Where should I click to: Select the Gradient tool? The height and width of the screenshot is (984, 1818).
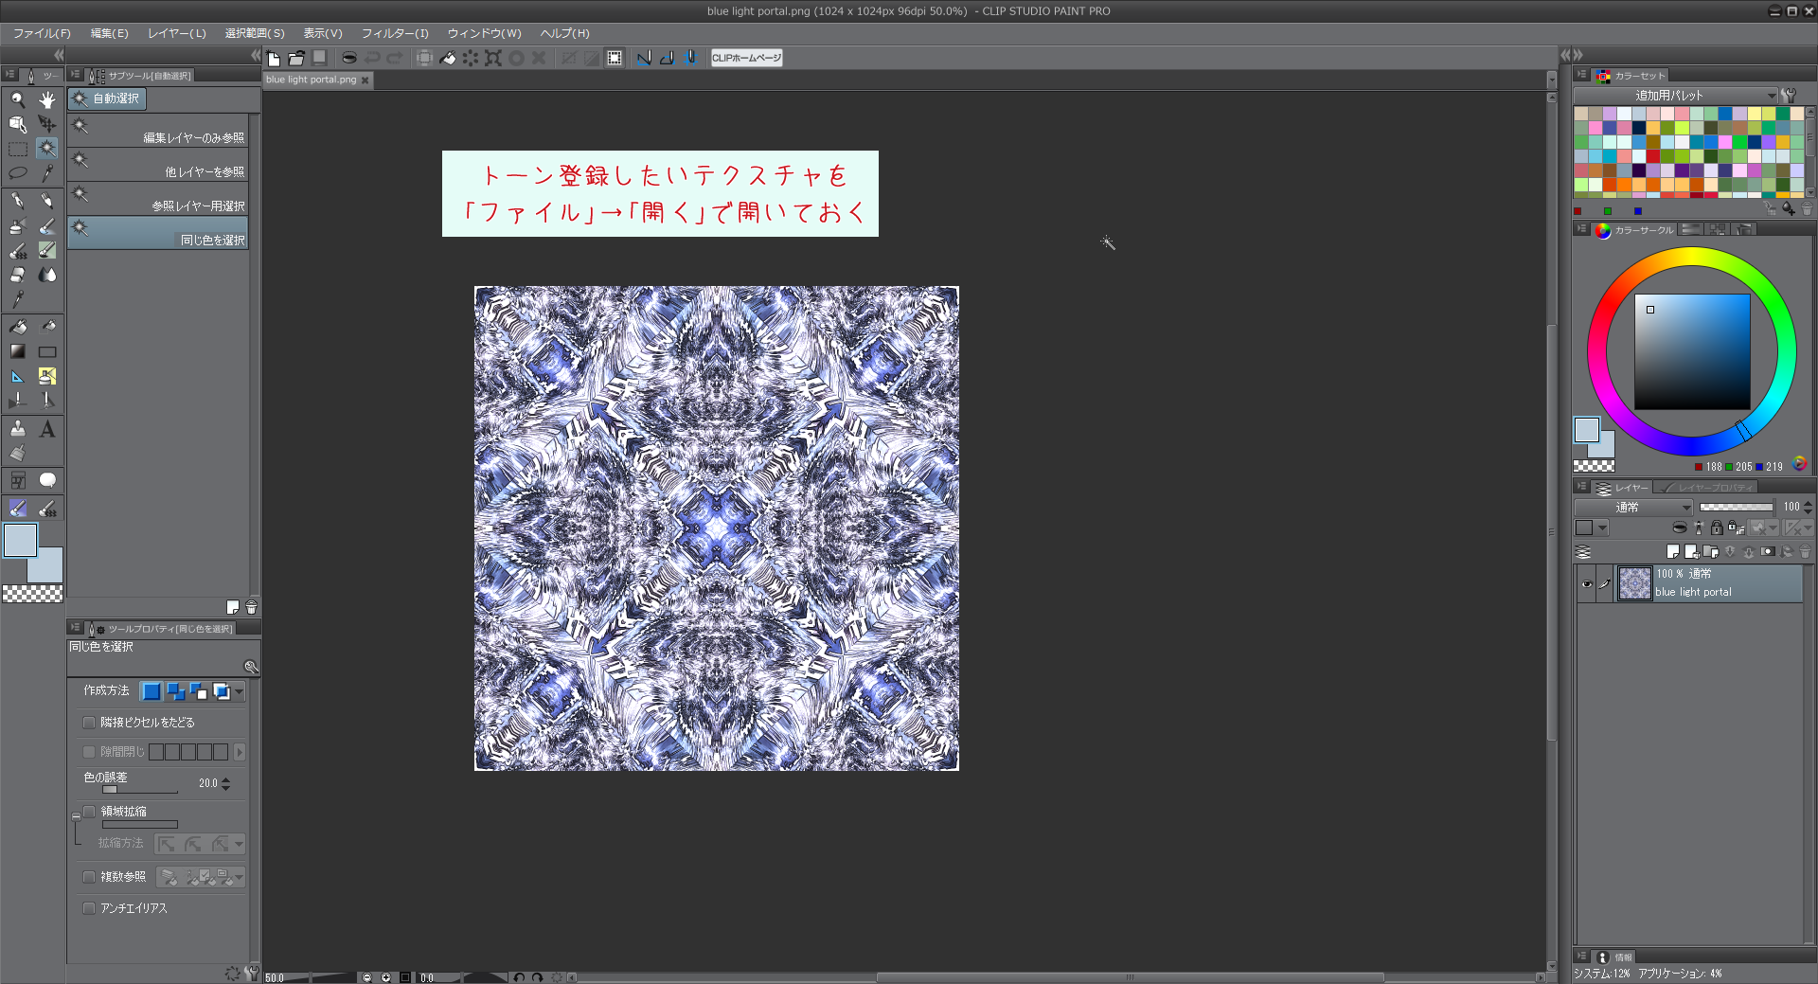coord(18,351)
